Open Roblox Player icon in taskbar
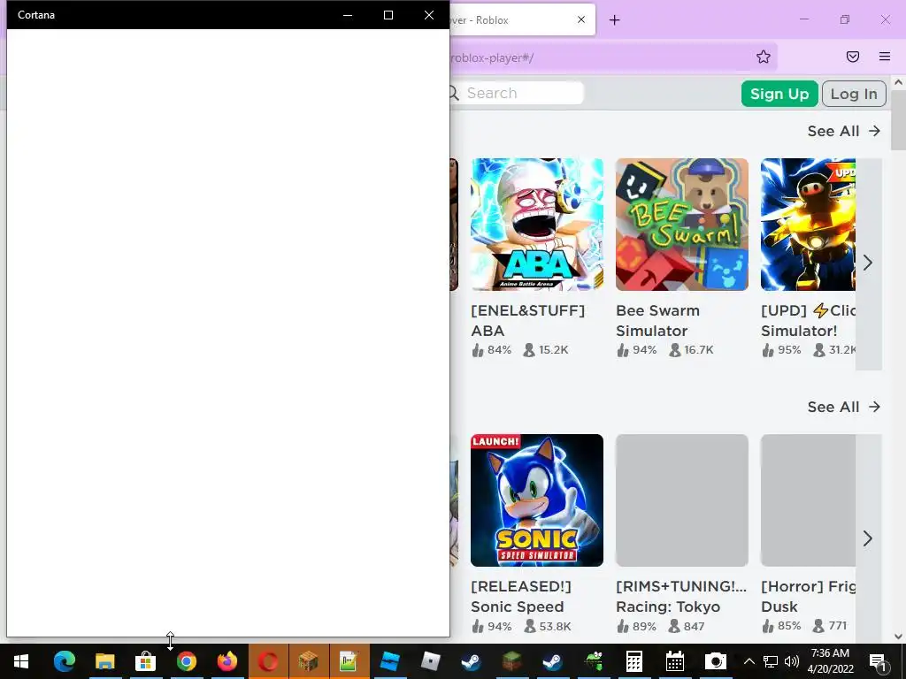The image size is (906, 679). 431,661
